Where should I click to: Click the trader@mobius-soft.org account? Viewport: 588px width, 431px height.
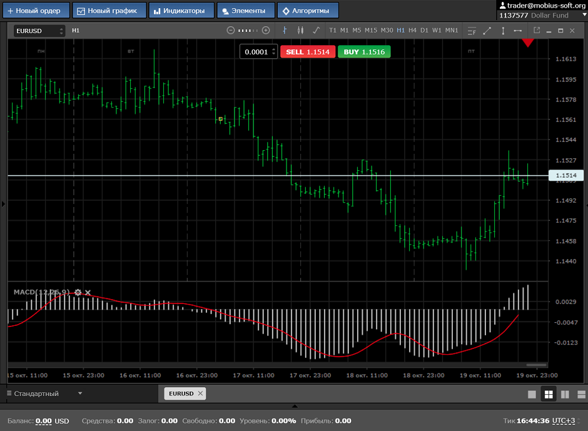point(546,5)
